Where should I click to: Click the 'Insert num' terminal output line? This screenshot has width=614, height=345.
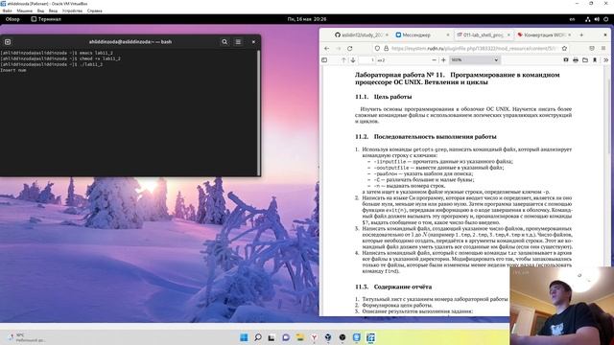pyautogui.click(x=13, y=70)
